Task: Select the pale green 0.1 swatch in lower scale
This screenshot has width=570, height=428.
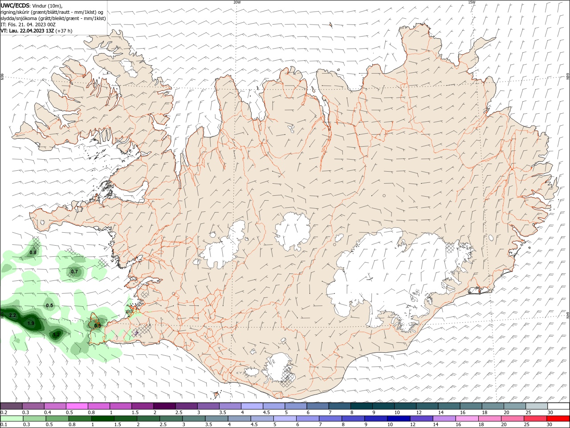Action: click(11, 419)
